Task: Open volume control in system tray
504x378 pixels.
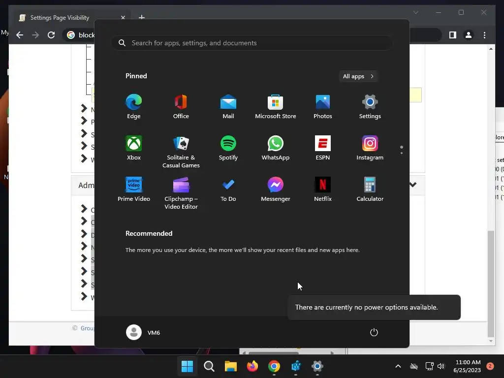Action: point(441,366)
